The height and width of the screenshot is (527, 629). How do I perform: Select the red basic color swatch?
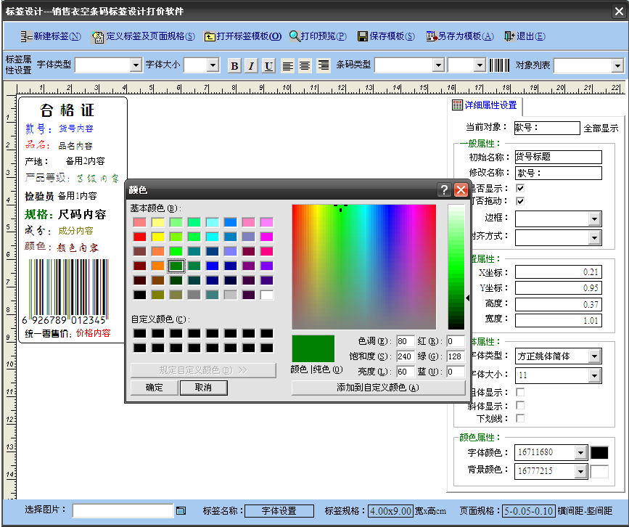click(140, 237)
